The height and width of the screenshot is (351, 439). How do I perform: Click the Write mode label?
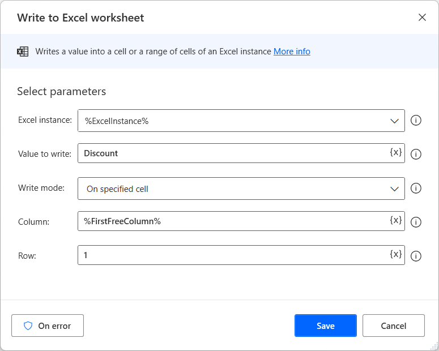tap(41, 188)
